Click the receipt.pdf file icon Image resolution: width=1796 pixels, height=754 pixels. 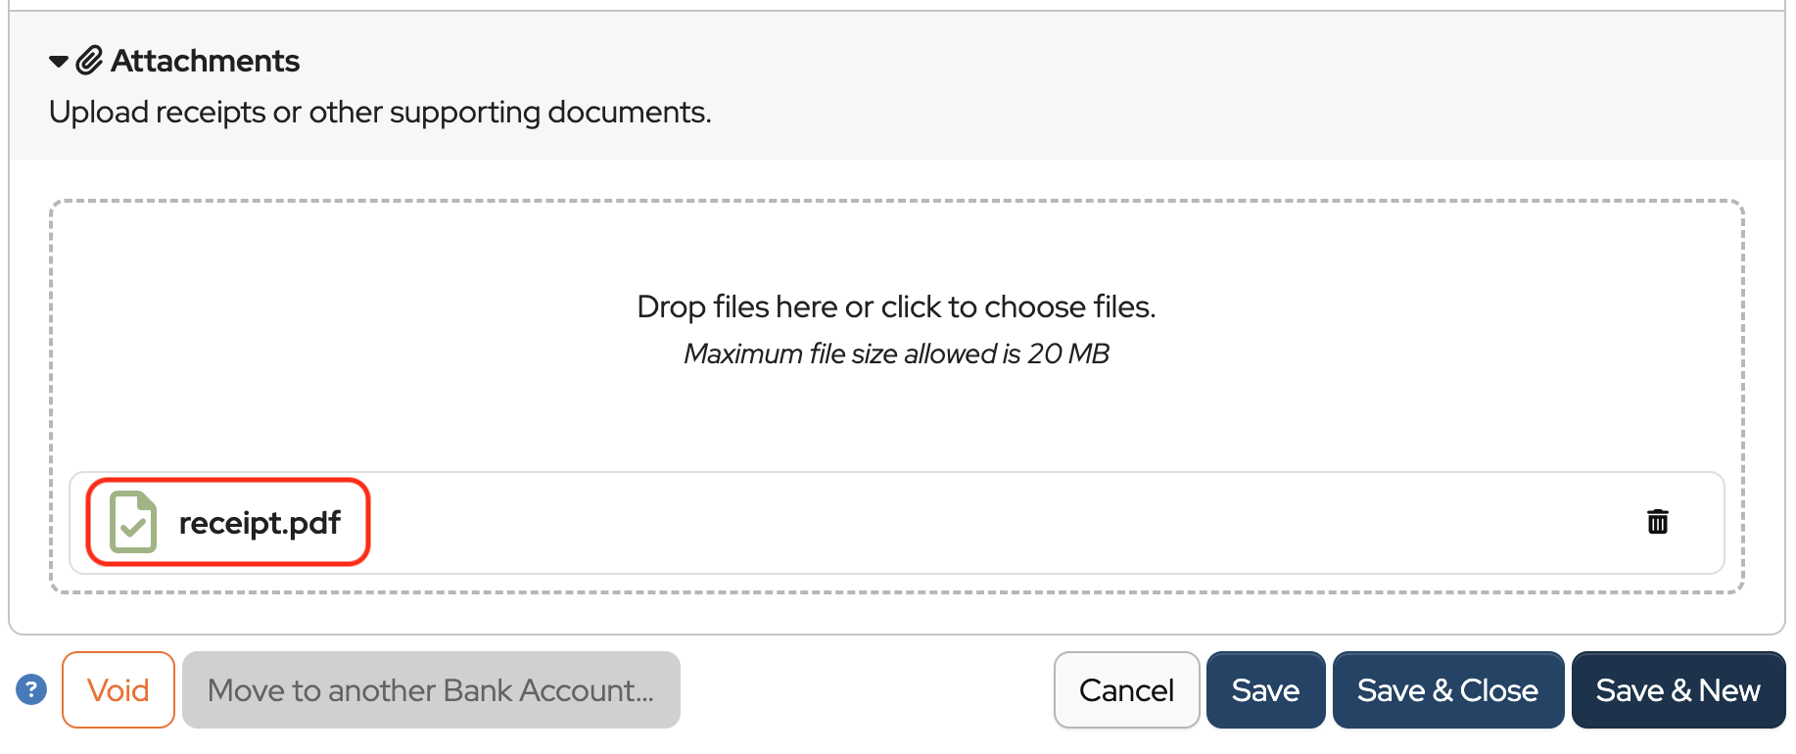point(133,522)
